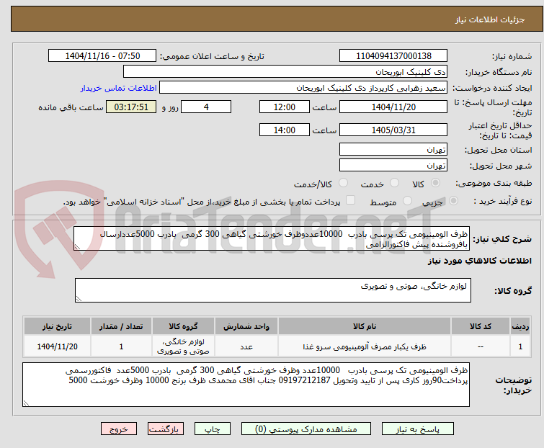This screenshot has height=448, width=544.
Task: Click cell ظرف یکبار مصرف آلومینیومی سرو غذا
Action: click(365, 346)
